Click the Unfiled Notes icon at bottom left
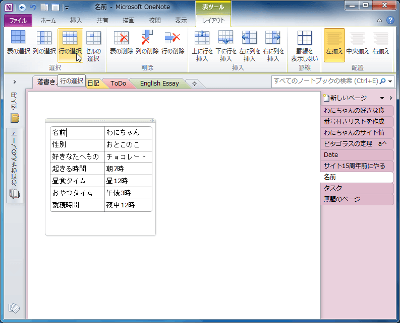Image resolution: width=400 pixels, height=323 pixels. pos(14,308)
